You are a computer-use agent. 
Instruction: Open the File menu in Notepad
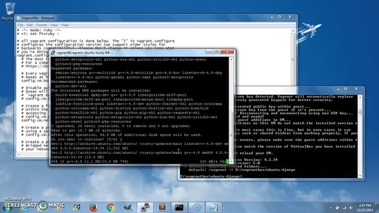[21, 25]
